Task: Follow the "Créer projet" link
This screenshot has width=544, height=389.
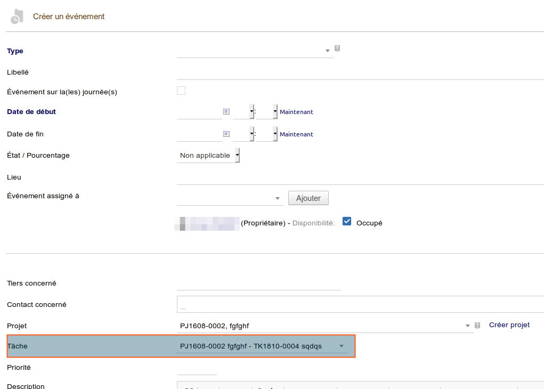Action: click(x=509, y=325)
